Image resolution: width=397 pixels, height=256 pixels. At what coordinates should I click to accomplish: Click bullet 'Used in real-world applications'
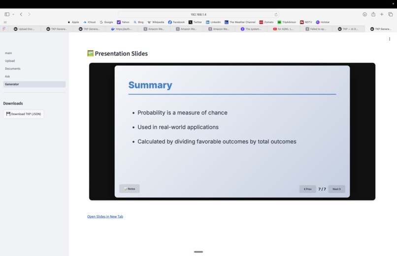pyautogui.click(x=178, y=127)
